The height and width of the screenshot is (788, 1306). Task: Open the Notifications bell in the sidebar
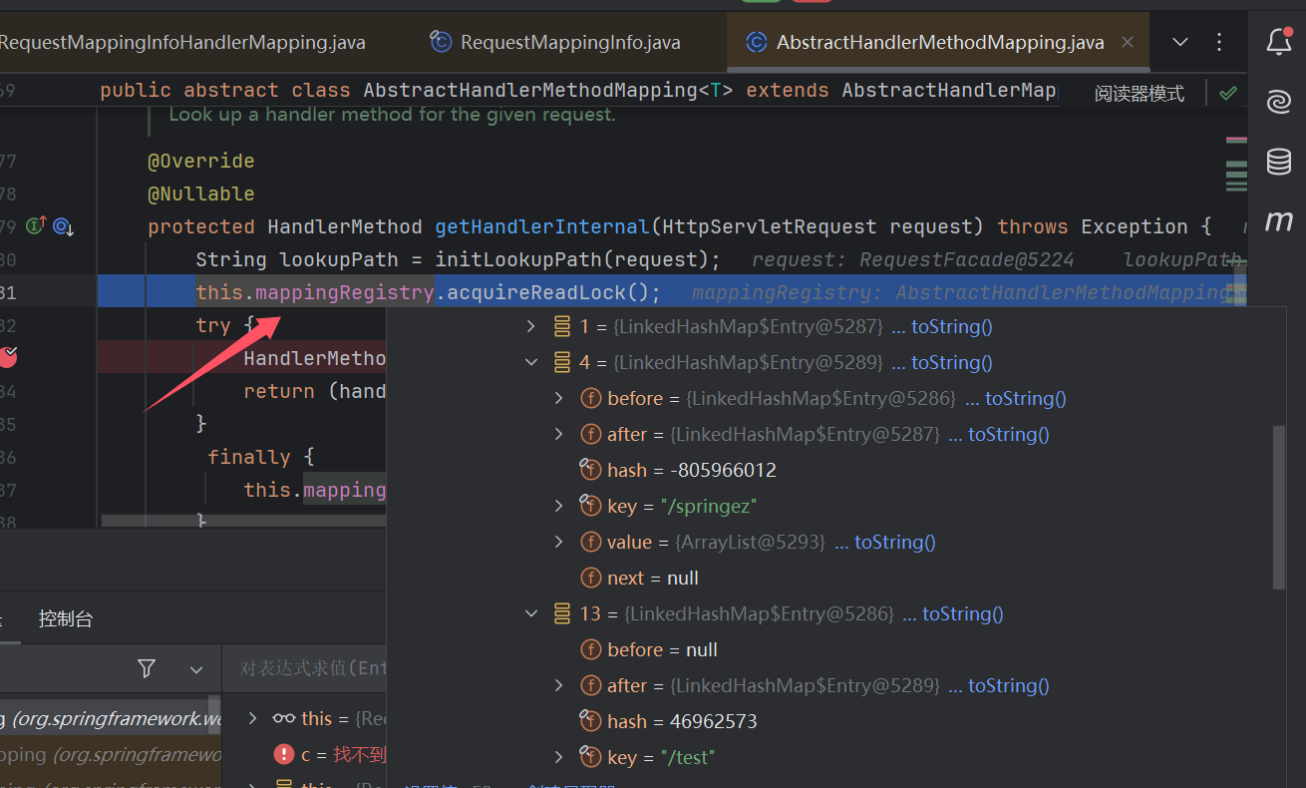(x=1279, y=41)
